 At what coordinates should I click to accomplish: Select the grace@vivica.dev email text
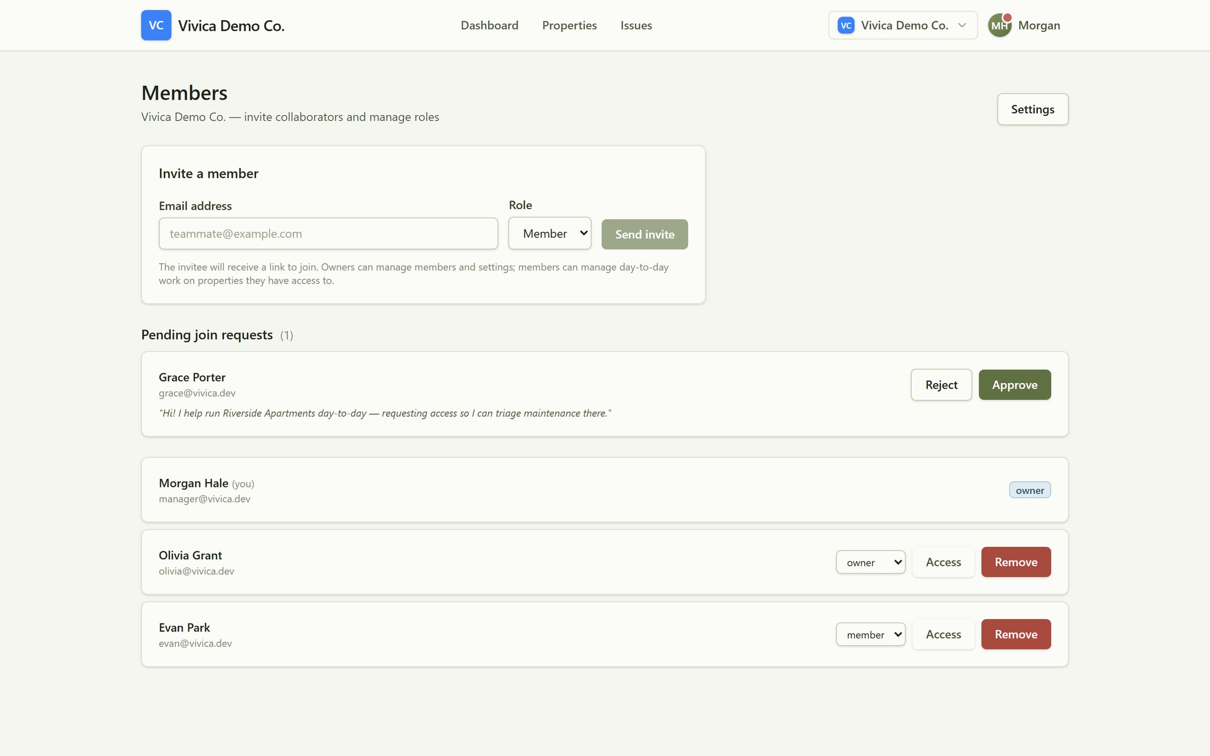(197, 393)
